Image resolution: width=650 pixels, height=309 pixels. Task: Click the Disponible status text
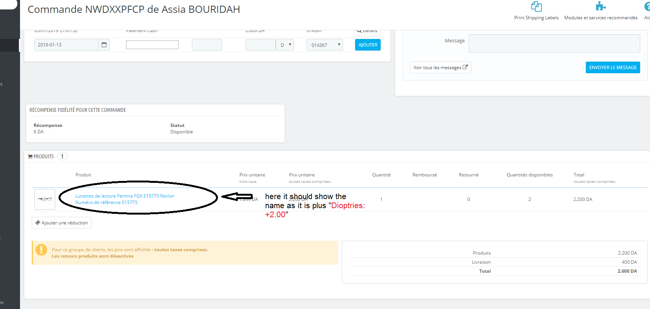pyautogui.click(x=182, y=132)
